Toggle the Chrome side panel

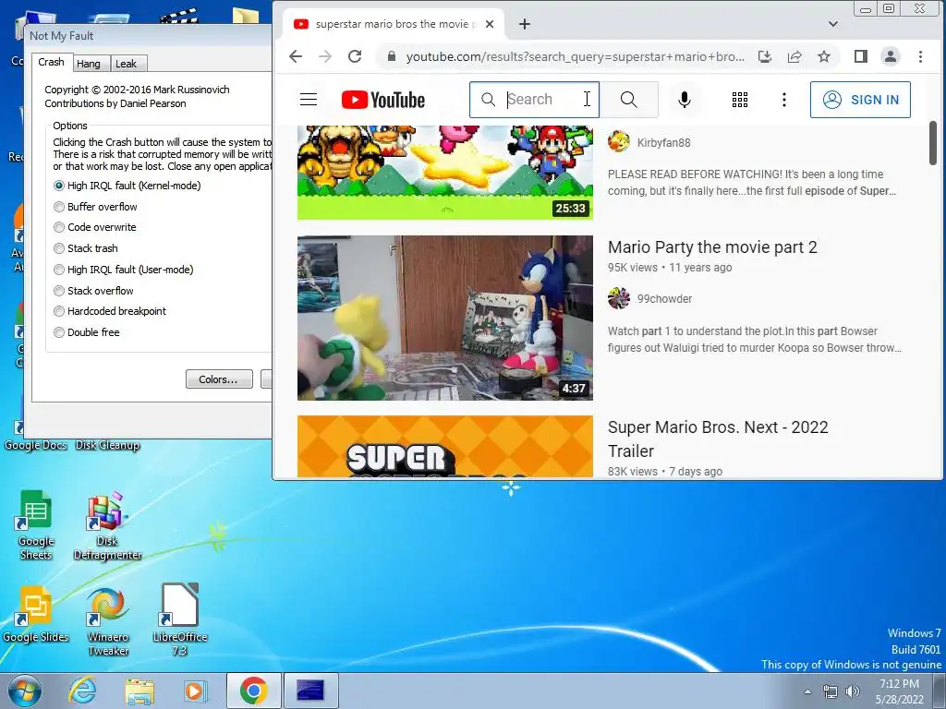tap(861, 56)
